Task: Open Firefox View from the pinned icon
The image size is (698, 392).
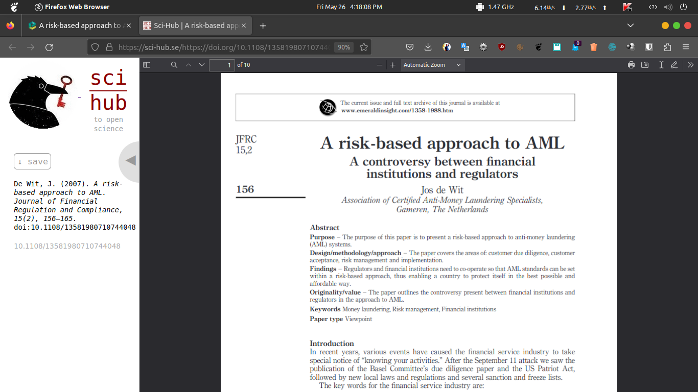Action: pos(10,26)
